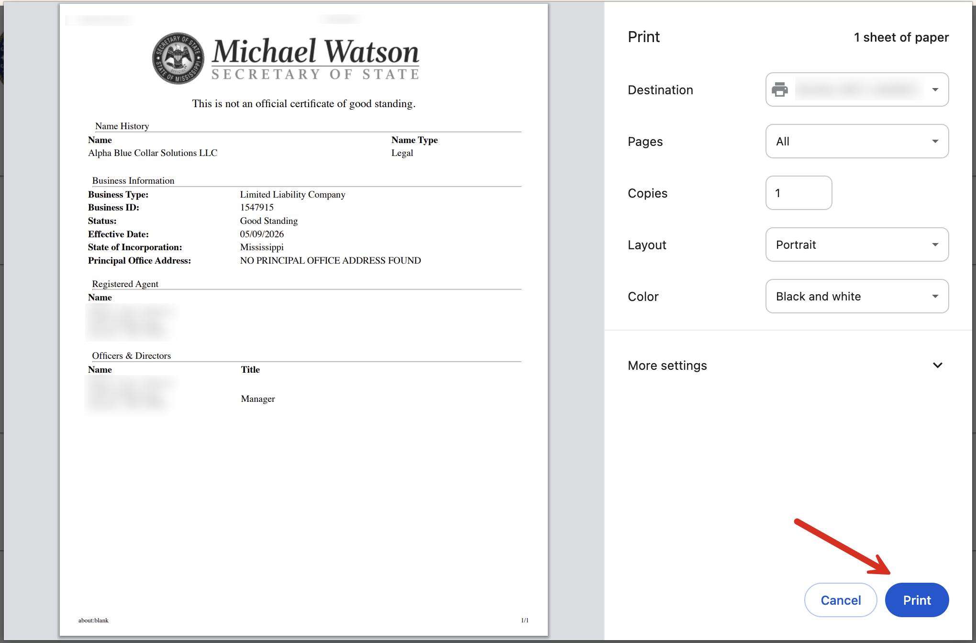
Task: Open the Color dropdown showing Black and white
Action: click(x=857, y=296)
